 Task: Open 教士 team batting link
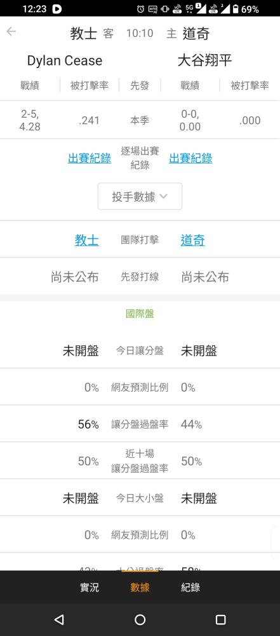click(x=87, y=240)
